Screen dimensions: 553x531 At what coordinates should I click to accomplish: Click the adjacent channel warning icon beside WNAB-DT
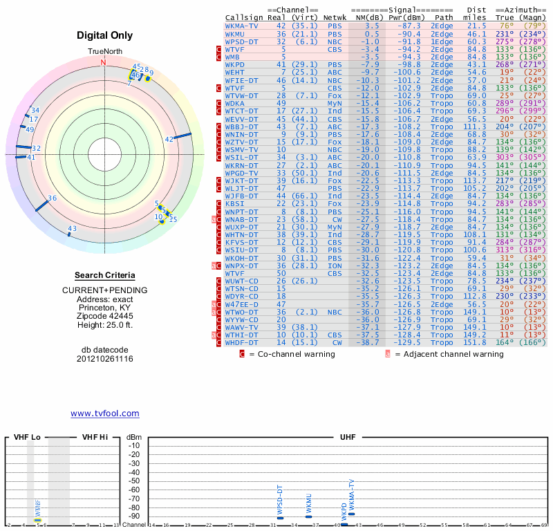tap(215, 220)
